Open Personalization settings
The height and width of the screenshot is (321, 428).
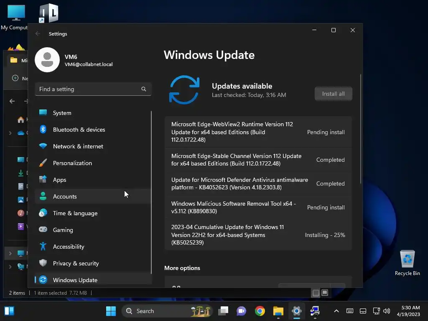coord(93,163)
